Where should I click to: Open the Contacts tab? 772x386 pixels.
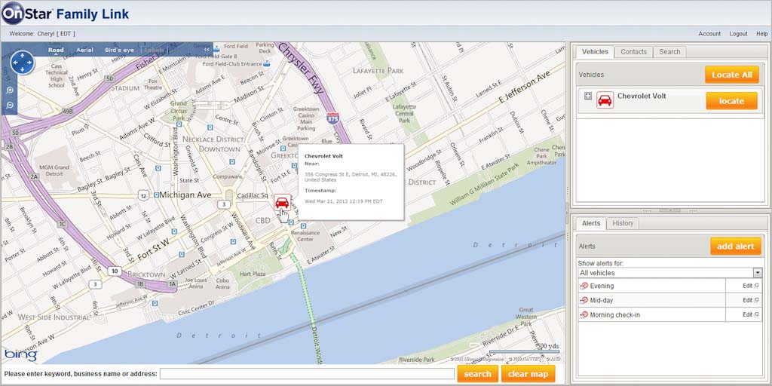pos(633,52)
